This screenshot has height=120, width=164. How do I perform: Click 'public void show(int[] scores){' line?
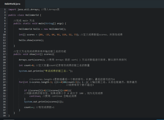click(34, 54)
